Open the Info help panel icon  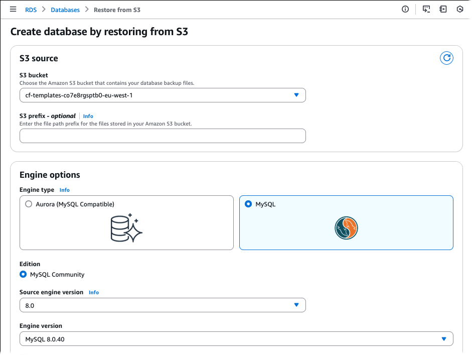405,9
